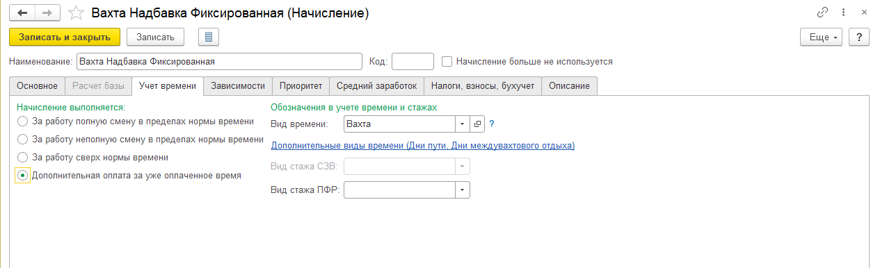Open the Налоги, взносы, бухучет tab

click(x=482, y=85)
